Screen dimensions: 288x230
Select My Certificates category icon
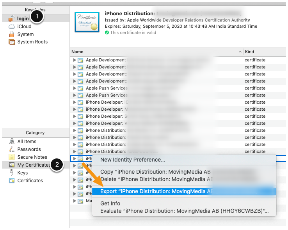tap(12, 165)
